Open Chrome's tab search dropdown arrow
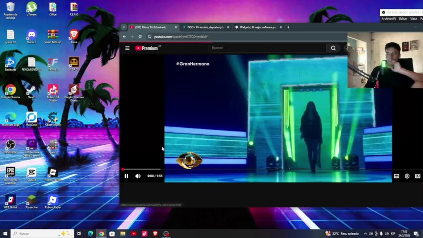This screenshot has height=238, width=423. pyautogui.click(x=123, y=27)
